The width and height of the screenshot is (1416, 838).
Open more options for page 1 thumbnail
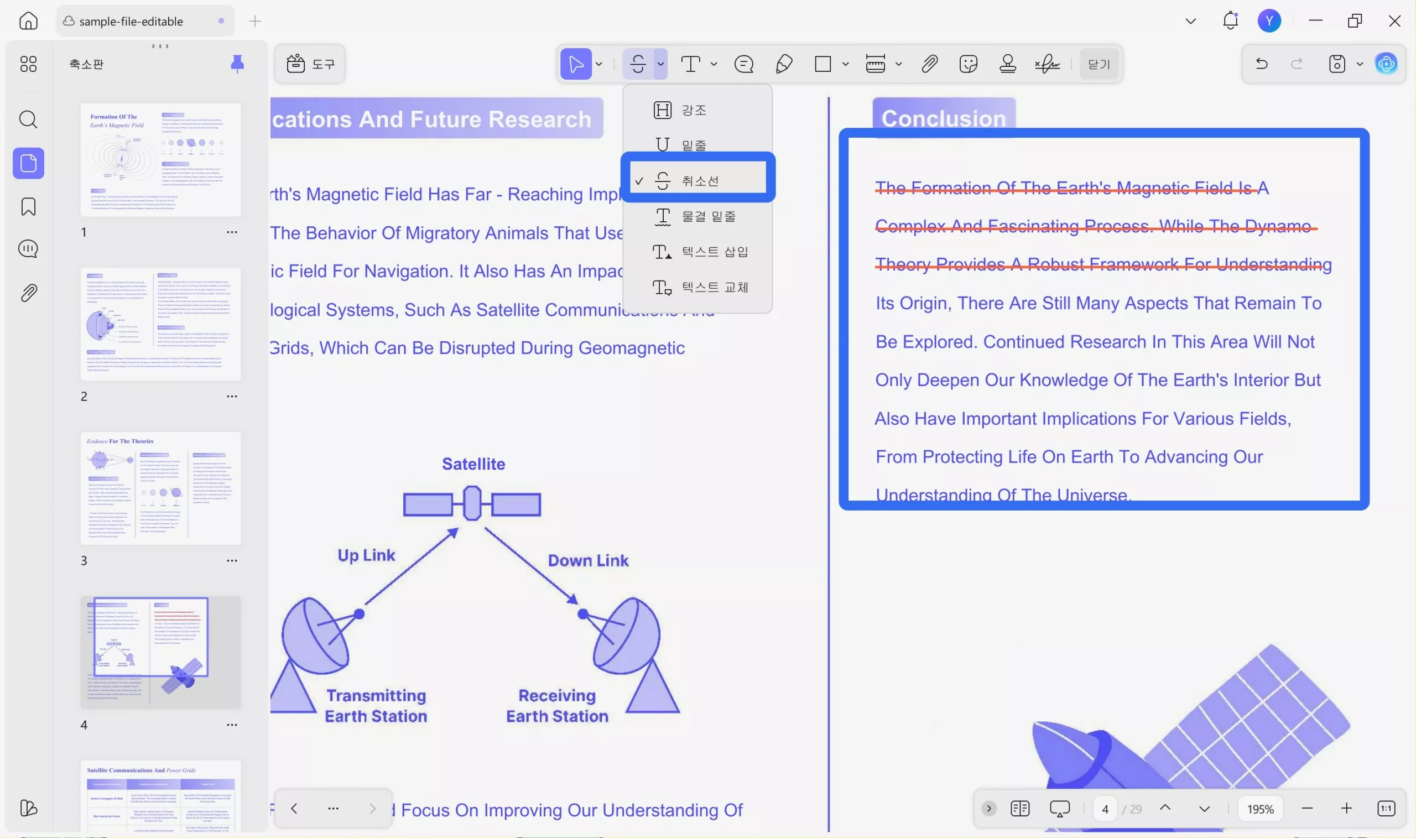[232, 232]
